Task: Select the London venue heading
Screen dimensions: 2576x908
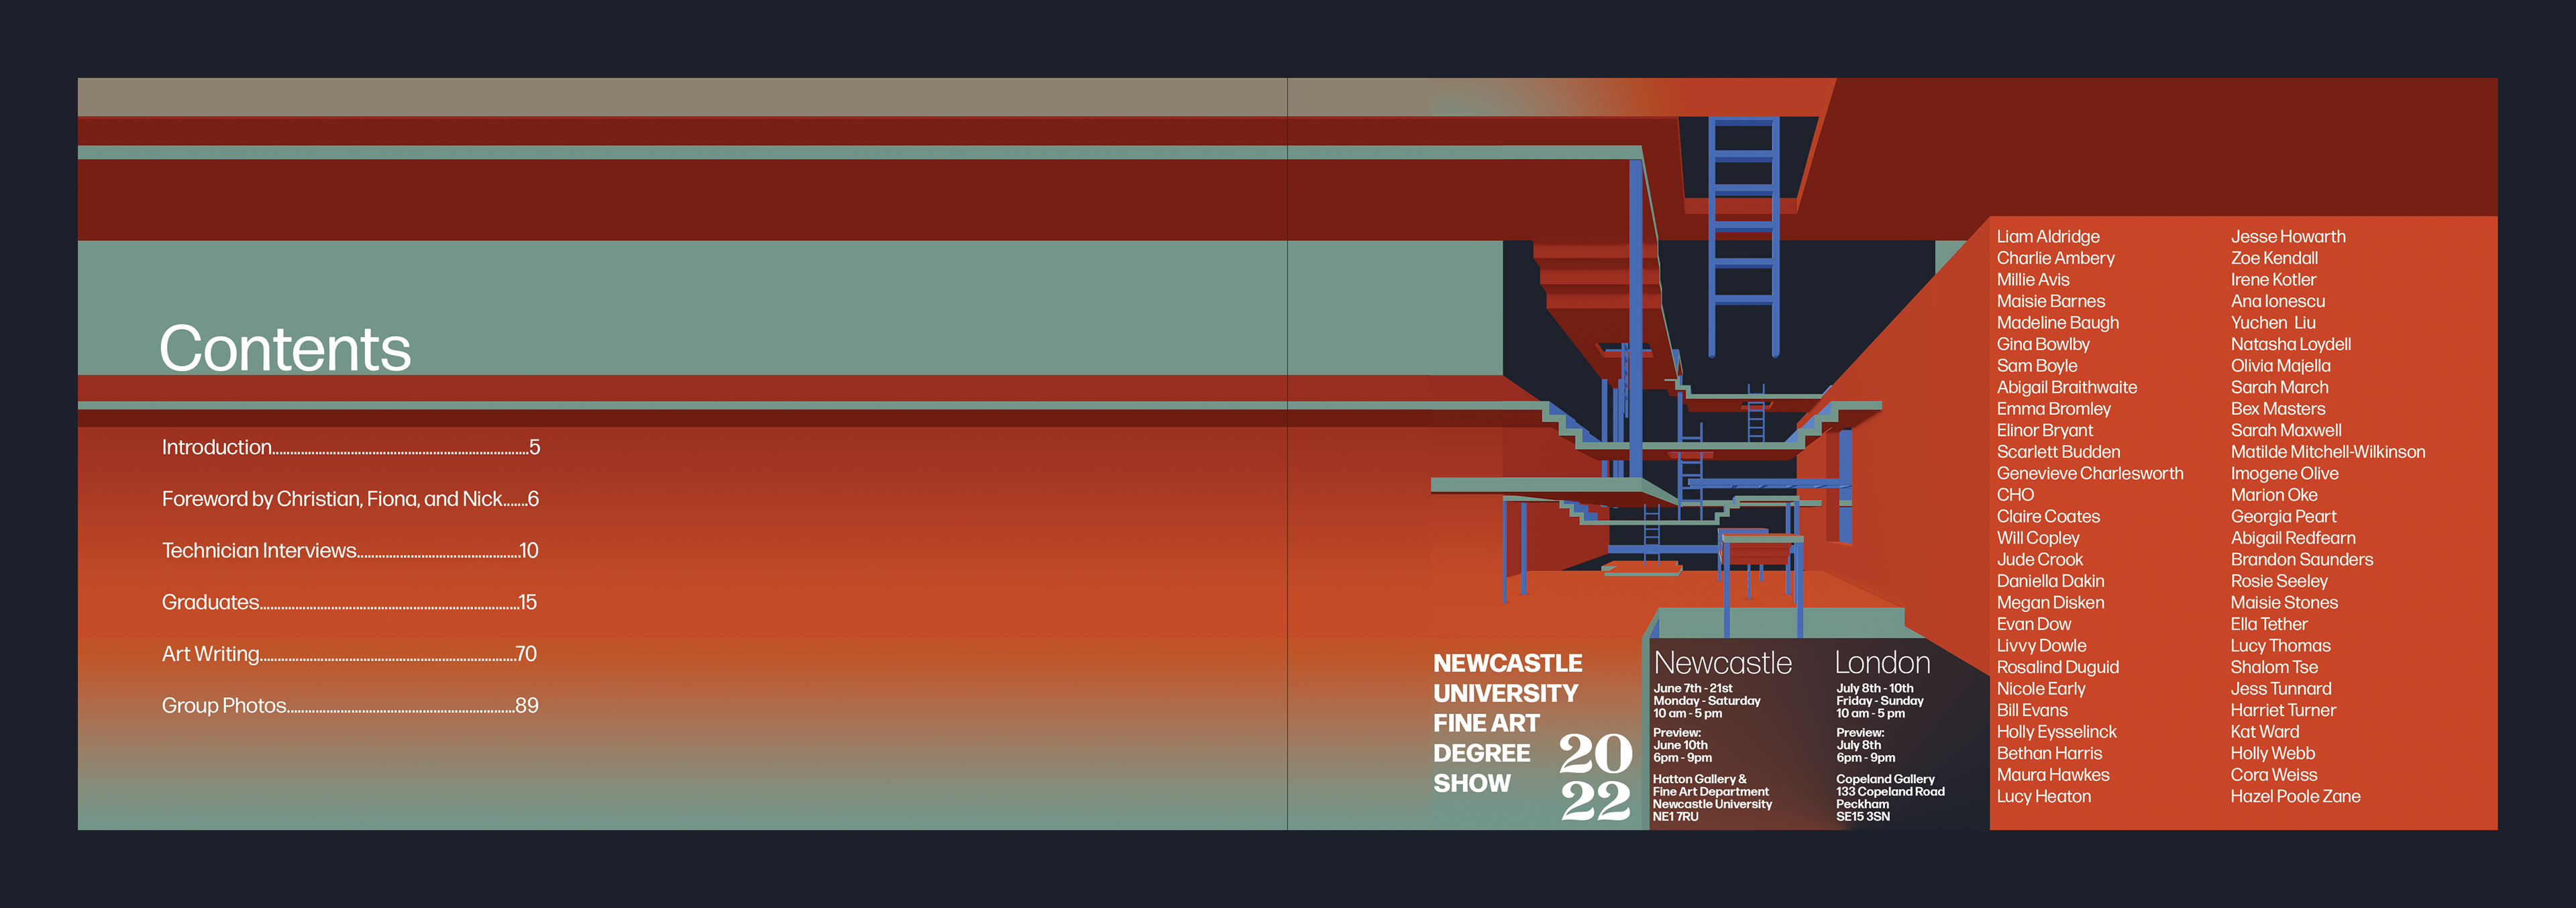Action: [x=1882, y=663]
